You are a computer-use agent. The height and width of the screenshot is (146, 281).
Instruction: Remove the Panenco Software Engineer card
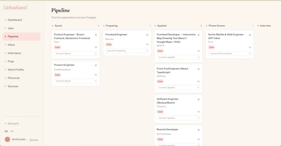(198, 99)
